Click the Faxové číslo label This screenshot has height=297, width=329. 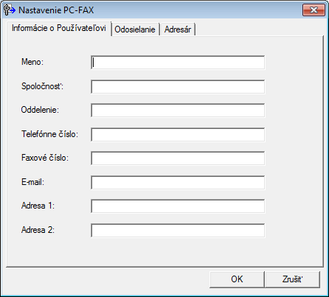coord(45,158)
